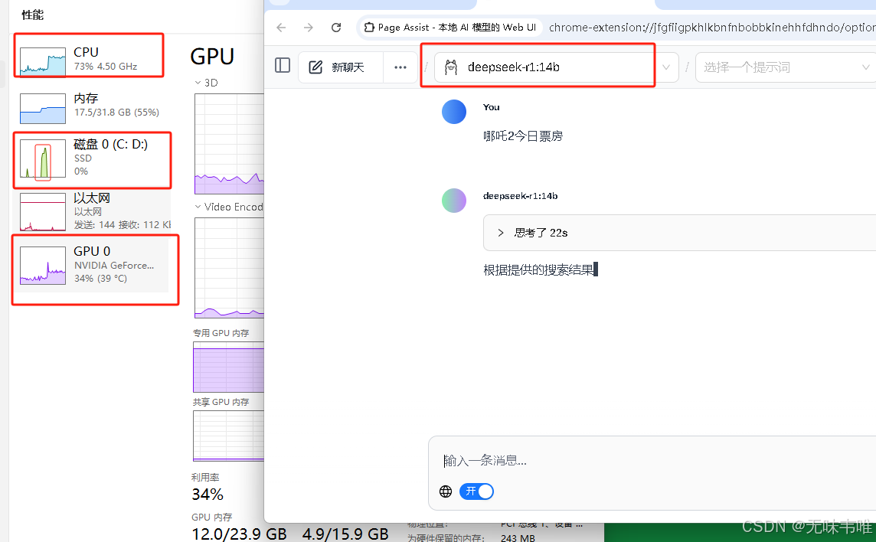Click the 性能 heading in Task Manager
Image resolution: width=876 pixels, height=542 pixels.
point(32,15)
